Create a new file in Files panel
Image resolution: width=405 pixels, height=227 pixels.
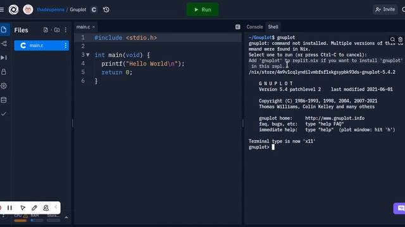click(46, 30)
